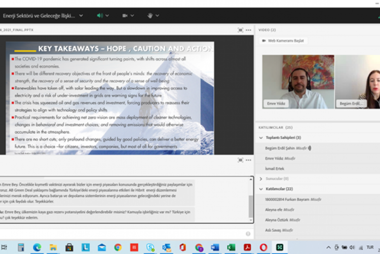380x254 pixels.
Task: Collapse the Toplantı Sahipleri group
Action: point(261,137)
